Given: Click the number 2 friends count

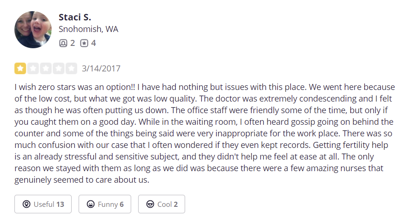Looking at the screenshot, I should pos(73,43).
